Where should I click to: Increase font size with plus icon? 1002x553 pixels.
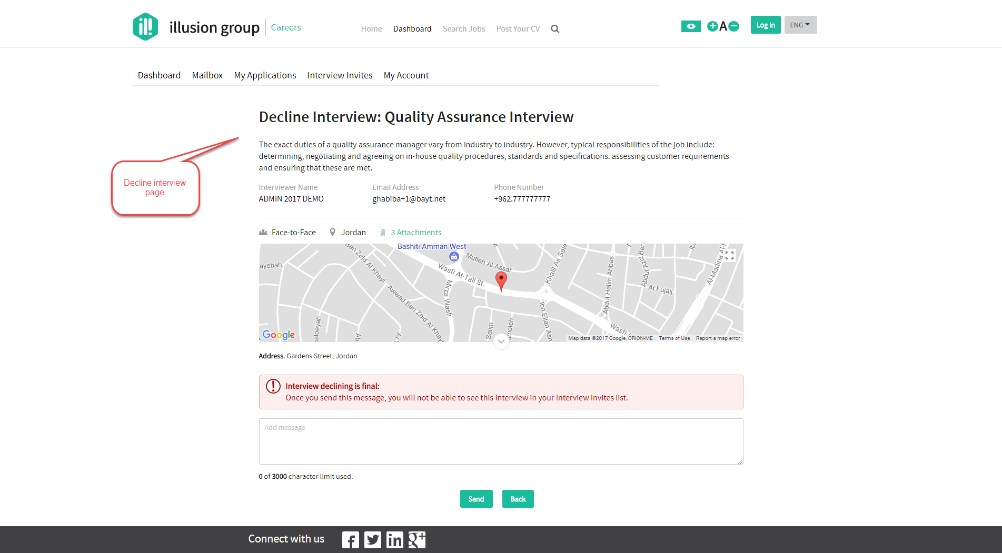click(712, 26)
